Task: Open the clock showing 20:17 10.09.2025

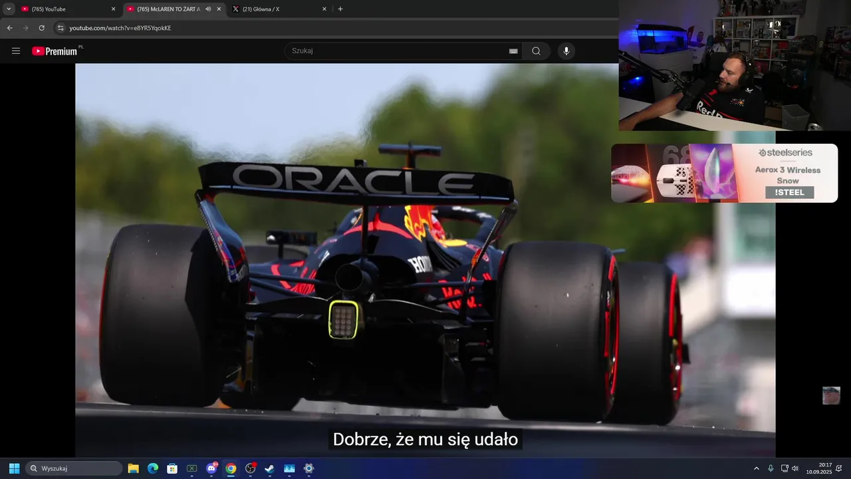Action: 819,468
